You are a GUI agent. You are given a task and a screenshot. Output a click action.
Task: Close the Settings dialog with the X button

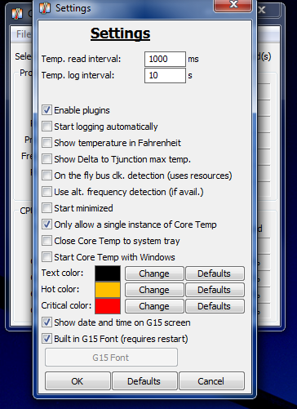click(233, 6)
